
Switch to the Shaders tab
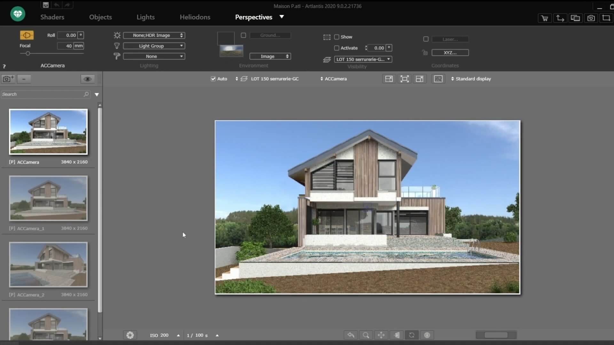coord(52,17)
